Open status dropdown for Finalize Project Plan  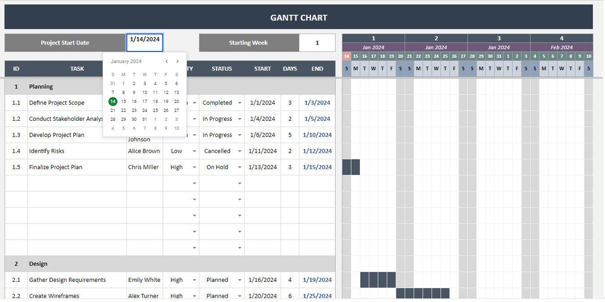coord(239,167)
